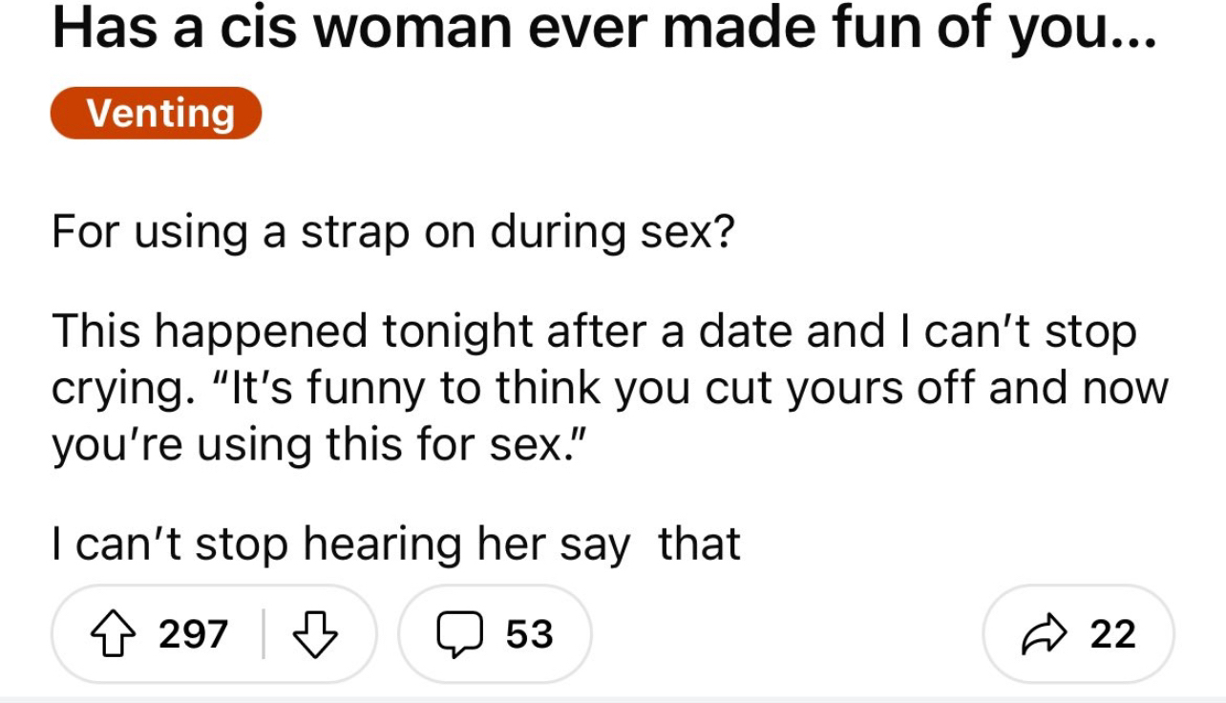Image resolution: width=1226 pixels, height=703 pixels.
Task: Click the divider between upvote and downvote
Action: [x=263, y=634]
